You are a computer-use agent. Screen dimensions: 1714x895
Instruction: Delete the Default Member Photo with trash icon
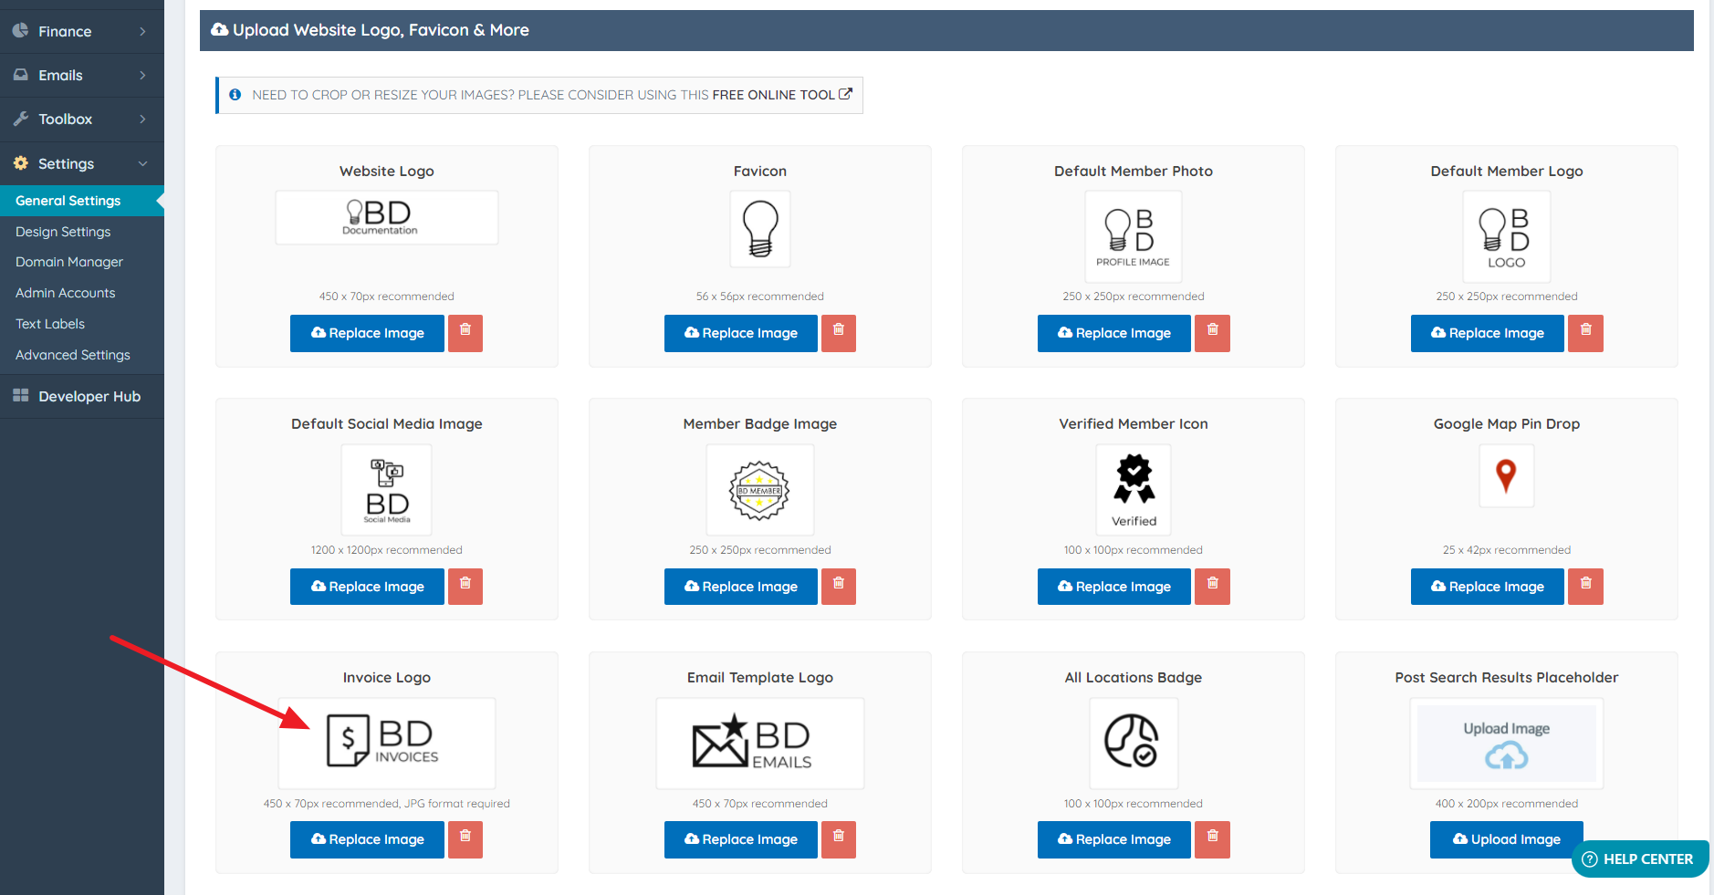click(x=1212, y=333)
